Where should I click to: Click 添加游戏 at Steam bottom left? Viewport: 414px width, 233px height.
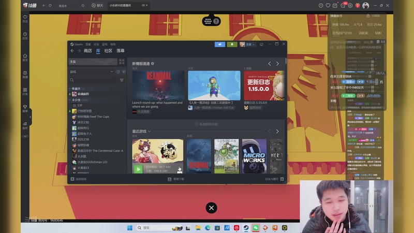click(79, 179)
